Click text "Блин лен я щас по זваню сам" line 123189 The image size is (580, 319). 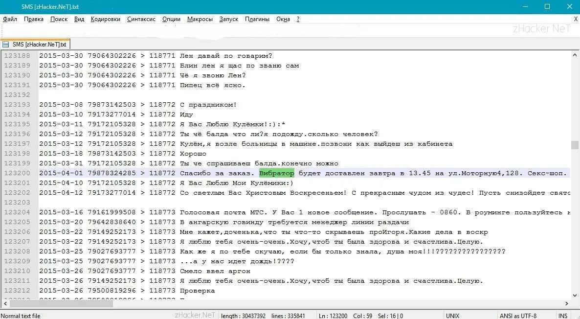239,66
